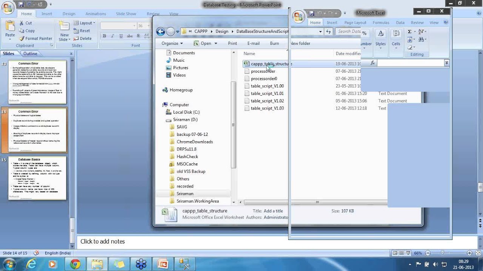Reset the slide using the Reset icon
The image size is (483, 271).
click(76, 31)
